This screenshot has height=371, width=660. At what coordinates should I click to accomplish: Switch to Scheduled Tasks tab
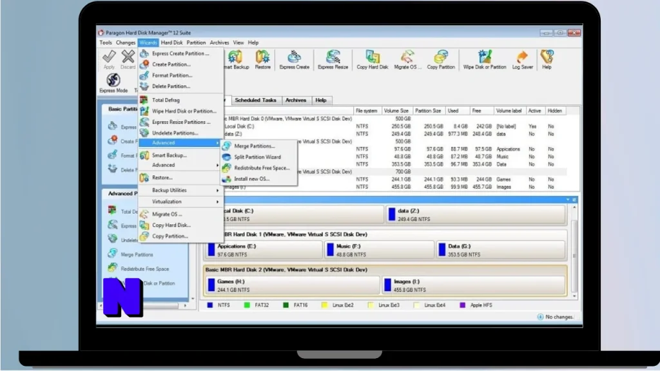coord(255,100)
